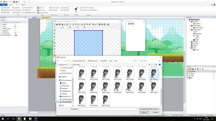
Task: Collapse Object types folder in Projects tree
Action: coord(190,30)
